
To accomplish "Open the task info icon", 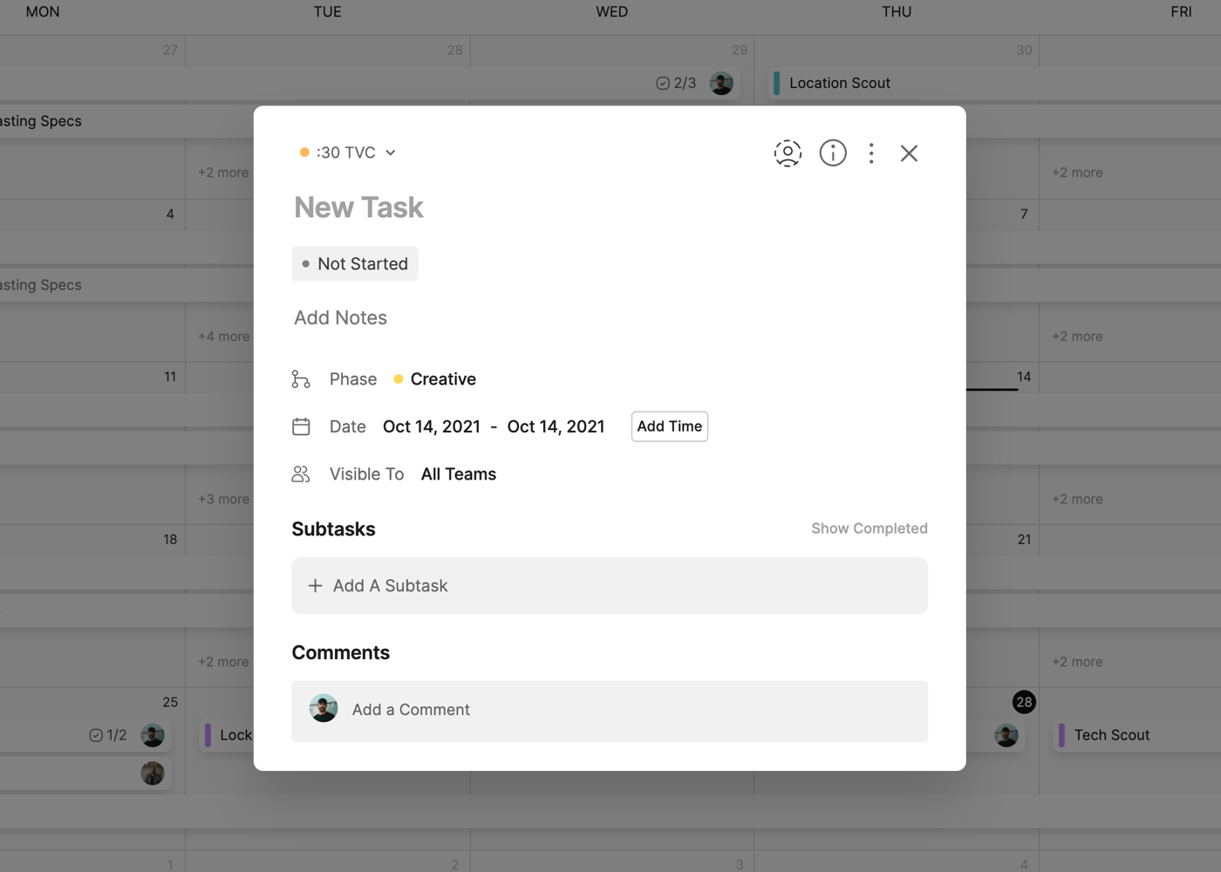I will [833, 153].
